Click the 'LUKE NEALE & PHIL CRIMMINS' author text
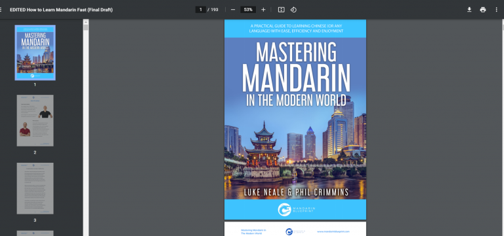This screenshot has height=236, width=504. [297, 192]
